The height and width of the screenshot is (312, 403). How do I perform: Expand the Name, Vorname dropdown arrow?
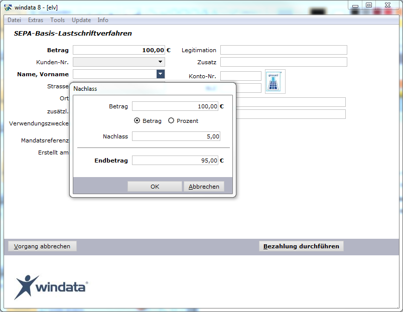coord(161,74)
